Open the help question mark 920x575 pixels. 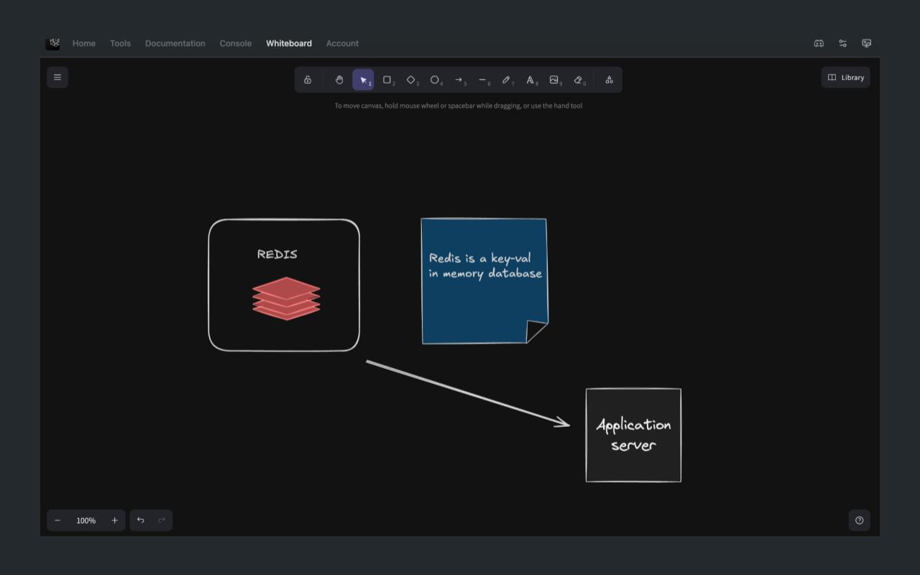[859, 520]
